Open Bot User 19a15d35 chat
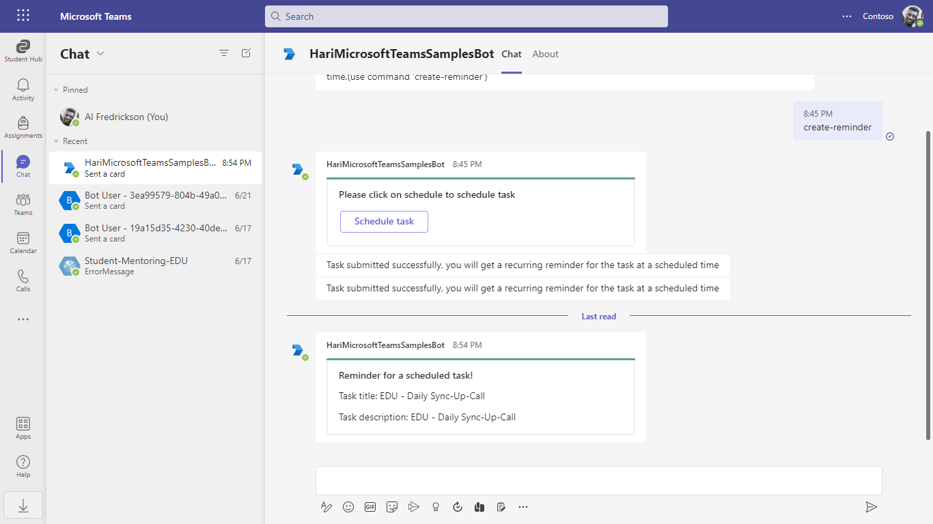Image resolution: width=933 pixels, height=524 pixels. pos(155,233)
